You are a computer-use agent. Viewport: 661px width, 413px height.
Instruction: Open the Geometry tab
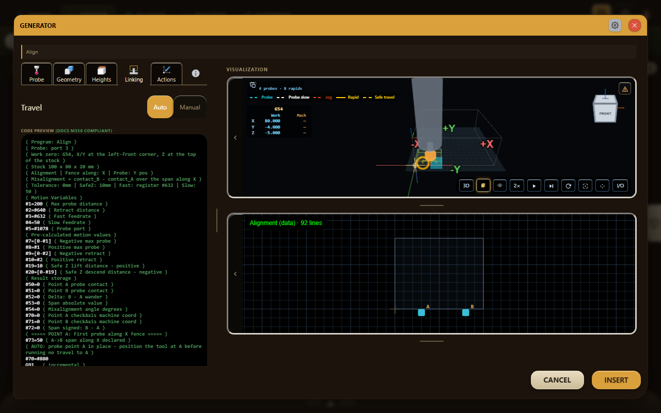point(69,74)
